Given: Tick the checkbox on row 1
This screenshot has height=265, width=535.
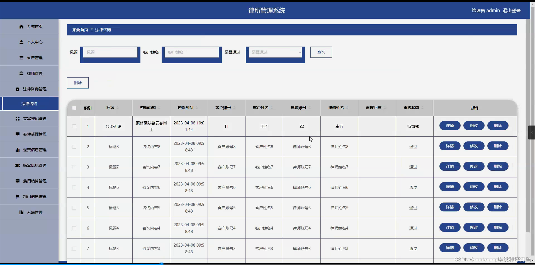Looking at the screenshot, I should click(x=74, y=126).
